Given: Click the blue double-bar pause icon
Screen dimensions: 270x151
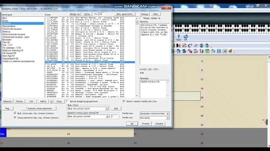Looking at the screenshot, I should tap(219, 51).
